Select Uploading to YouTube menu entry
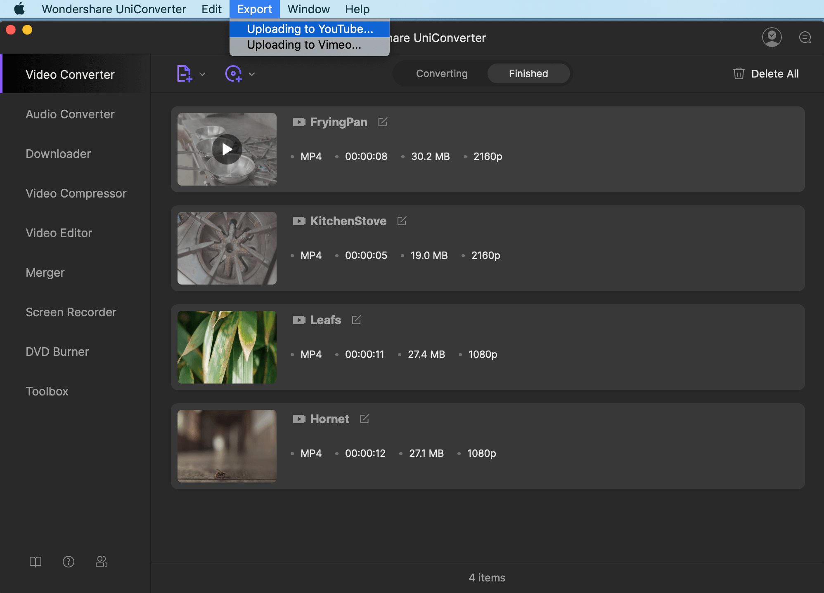 tap(310, 28)
